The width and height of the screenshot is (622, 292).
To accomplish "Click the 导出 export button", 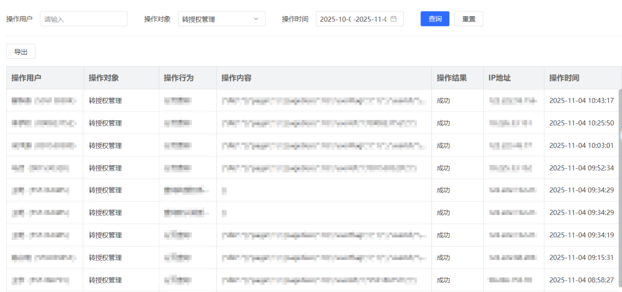I will pyautogui.click(x=21, y=52).
